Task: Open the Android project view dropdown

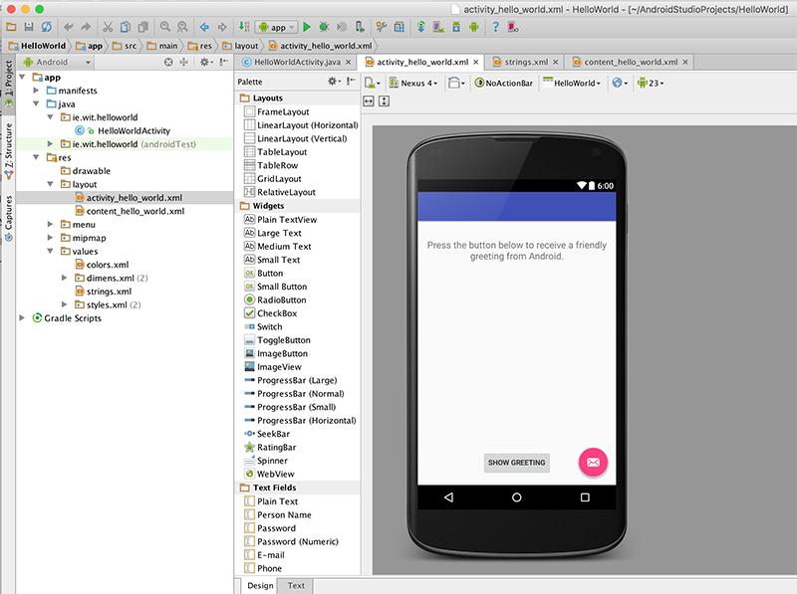Action: [58, 62]
